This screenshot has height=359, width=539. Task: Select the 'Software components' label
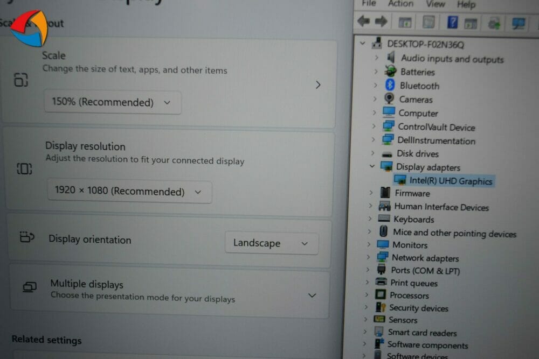coord(427,344)
